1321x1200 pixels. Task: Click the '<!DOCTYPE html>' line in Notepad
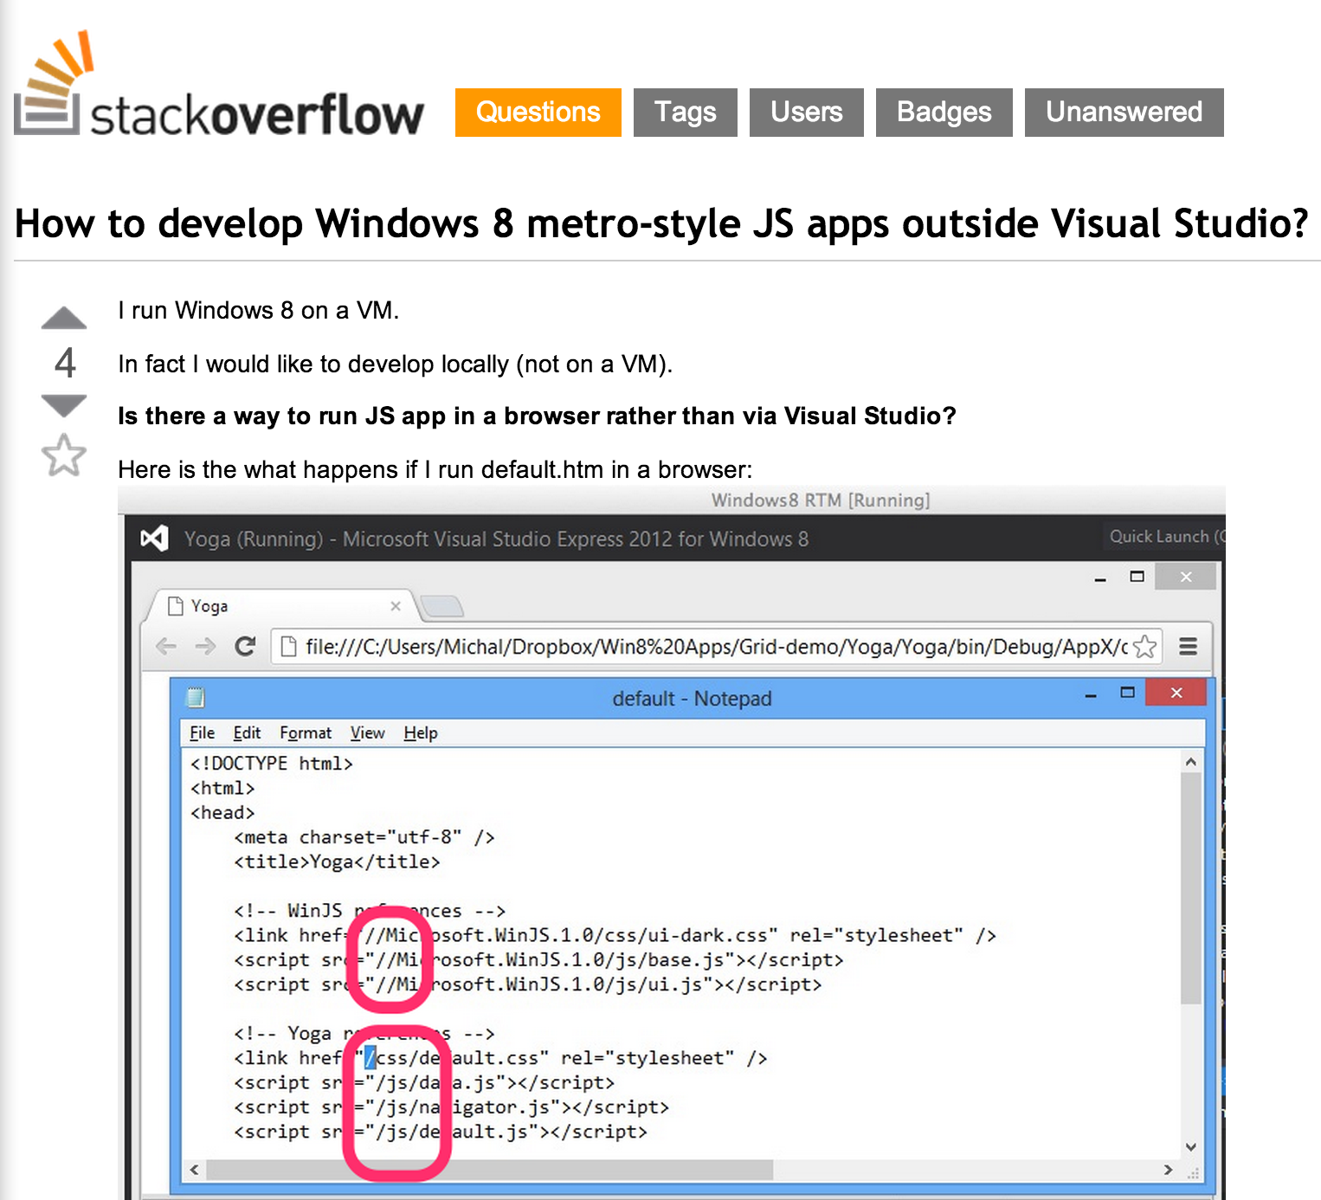[272, 764]
